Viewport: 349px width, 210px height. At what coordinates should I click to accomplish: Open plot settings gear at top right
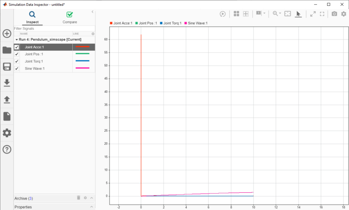click(344, 14)
